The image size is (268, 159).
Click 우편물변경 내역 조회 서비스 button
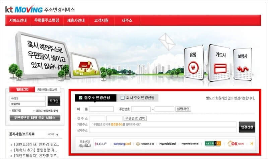35,118
